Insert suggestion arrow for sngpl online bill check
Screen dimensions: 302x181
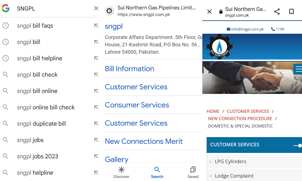coord(96,107)
